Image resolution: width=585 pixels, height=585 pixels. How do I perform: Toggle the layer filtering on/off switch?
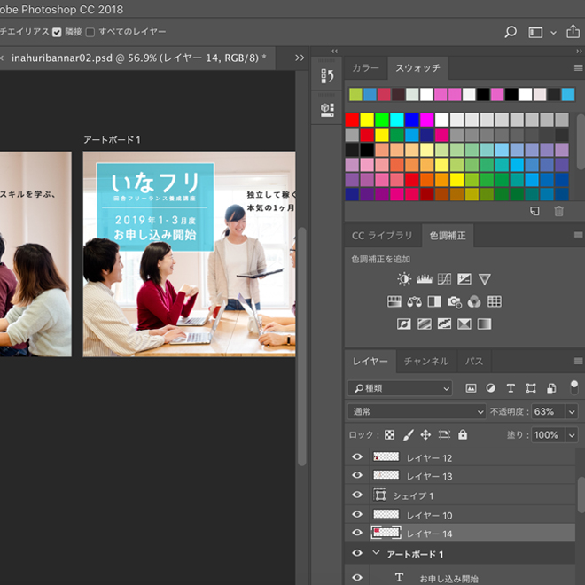[x=574, y=388]
